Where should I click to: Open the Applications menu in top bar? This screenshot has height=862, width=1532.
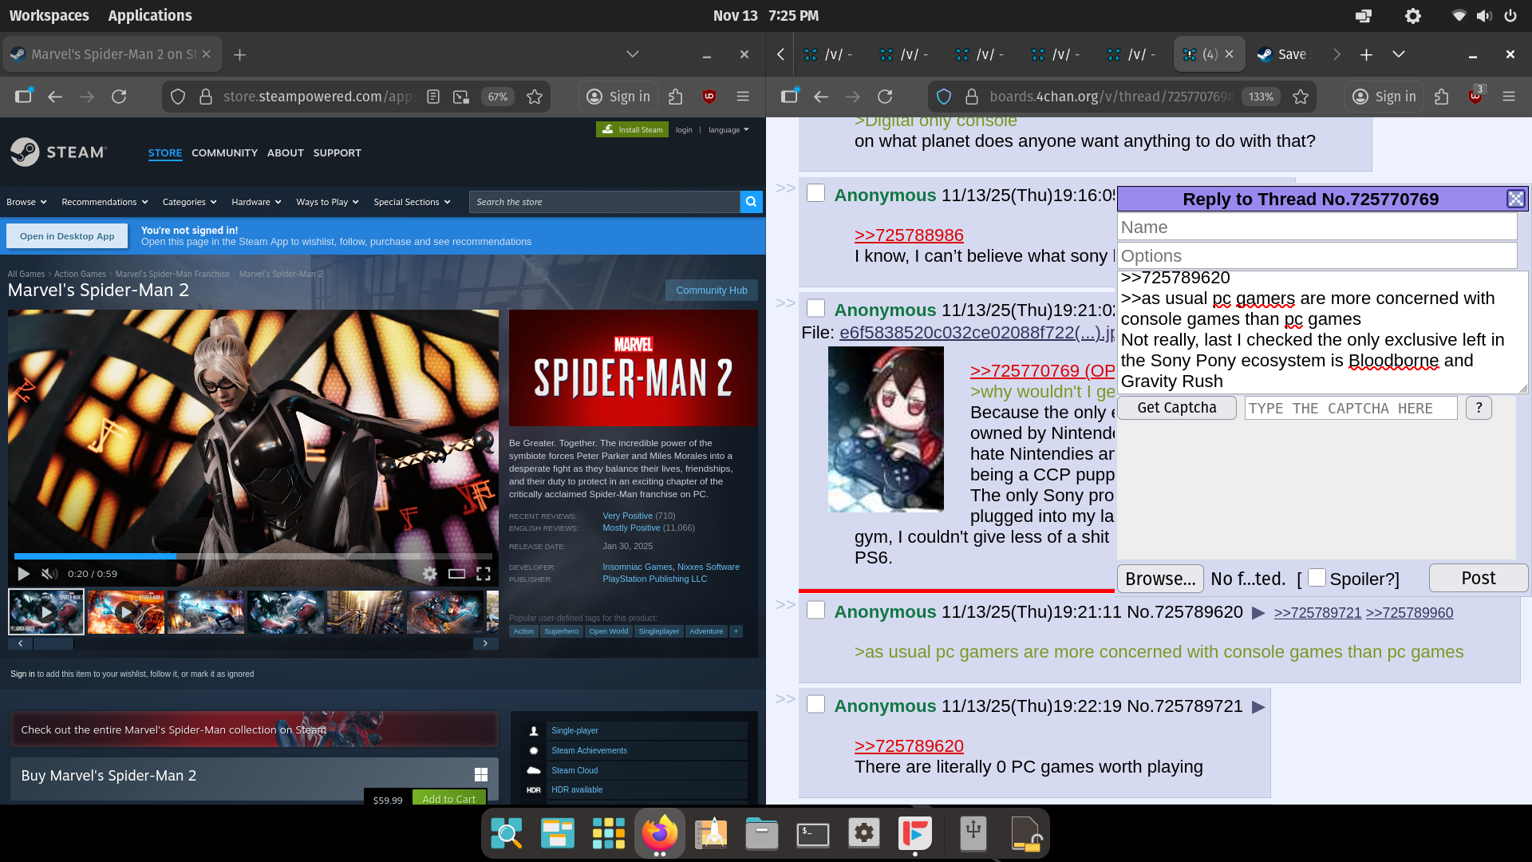click(150, 15)
